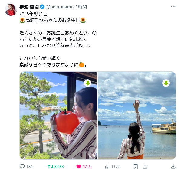Screen dimensions: 181x173
Task: Click the 1.1万 likes count
Action: pyautogui.click(x=87, y=167)
